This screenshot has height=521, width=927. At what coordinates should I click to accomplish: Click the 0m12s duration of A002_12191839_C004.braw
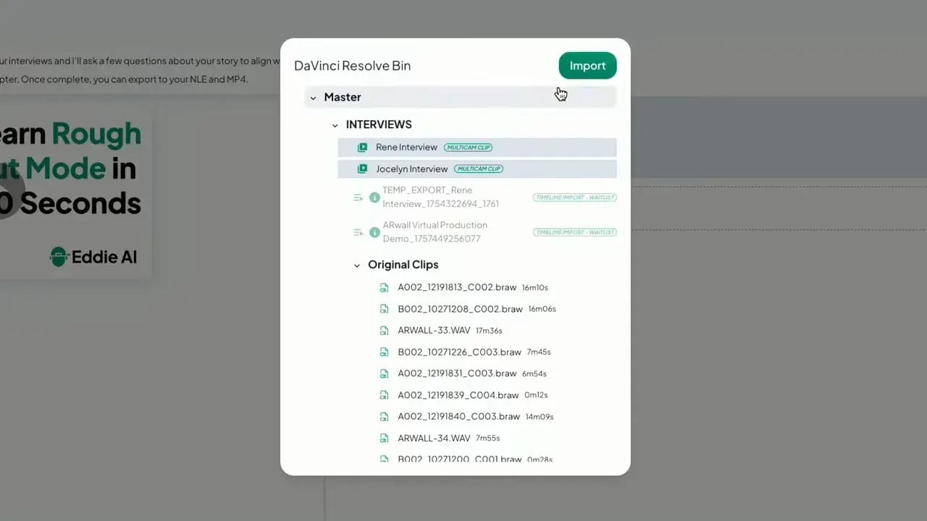[x=536, y=396]
